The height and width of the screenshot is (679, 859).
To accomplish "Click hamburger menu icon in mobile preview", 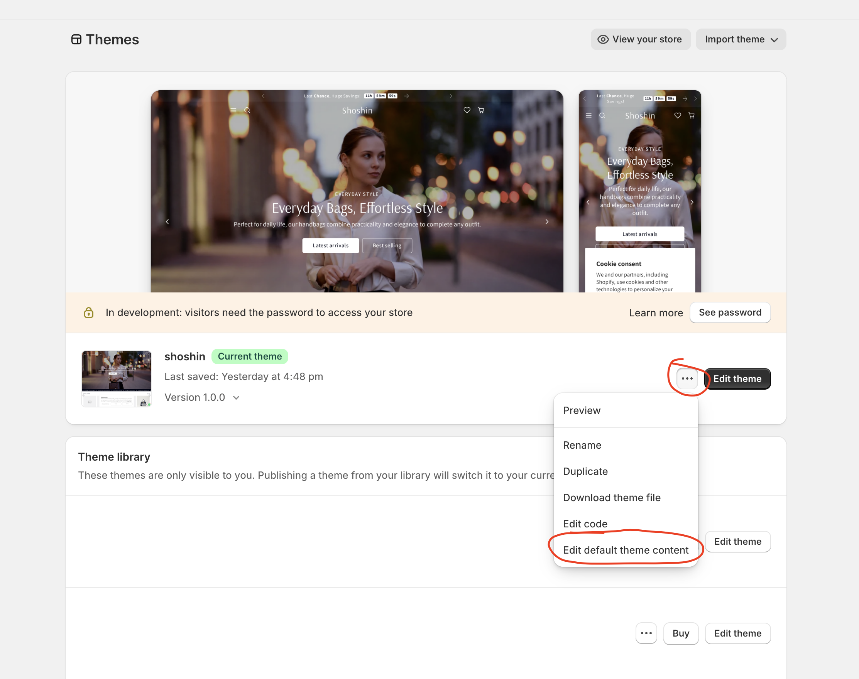I will (588, 115).
